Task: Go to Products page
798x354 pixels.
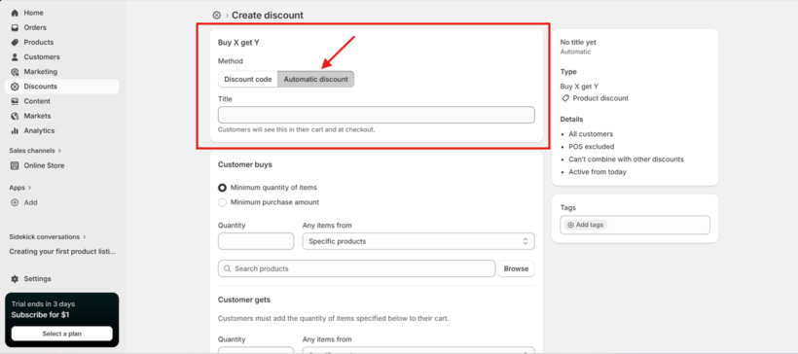Action: 62,42
